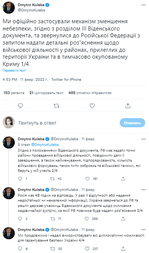Open the more options menu on the 2/4 reply
Viewport: 149px width, 253px height.
pos(143,139)
